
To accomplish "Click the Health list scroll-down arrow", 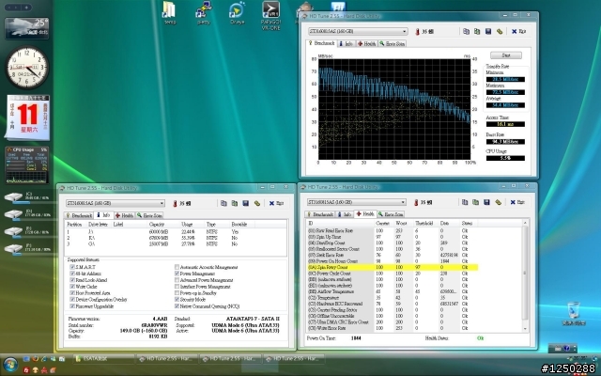I will (525, 329).
